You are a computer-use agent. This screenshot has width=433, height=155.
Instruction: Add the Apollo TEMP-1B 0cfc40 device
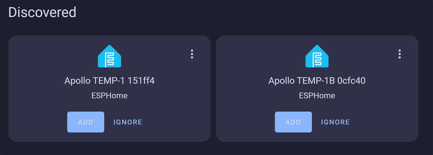[x=293, y=122]
